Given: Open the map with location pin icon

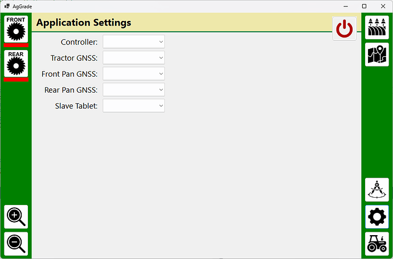Looking at the screenshot, I should pyautogui.click(x=376, y=55).
